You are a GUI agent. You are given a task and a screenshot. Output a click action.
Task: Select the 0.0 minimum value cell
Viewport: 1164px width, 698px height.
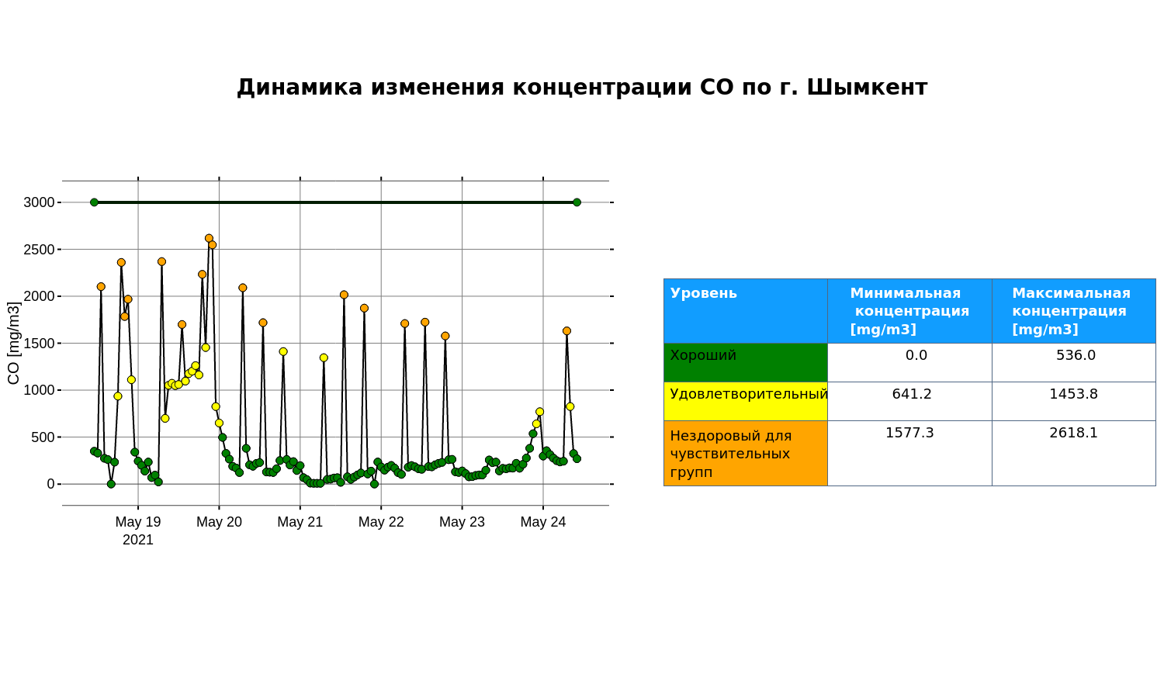point(909,362)
